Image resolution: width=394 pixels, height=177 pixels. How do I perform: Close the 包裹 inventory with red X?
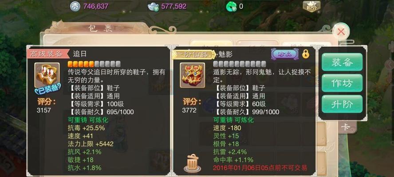coord(341,32)
